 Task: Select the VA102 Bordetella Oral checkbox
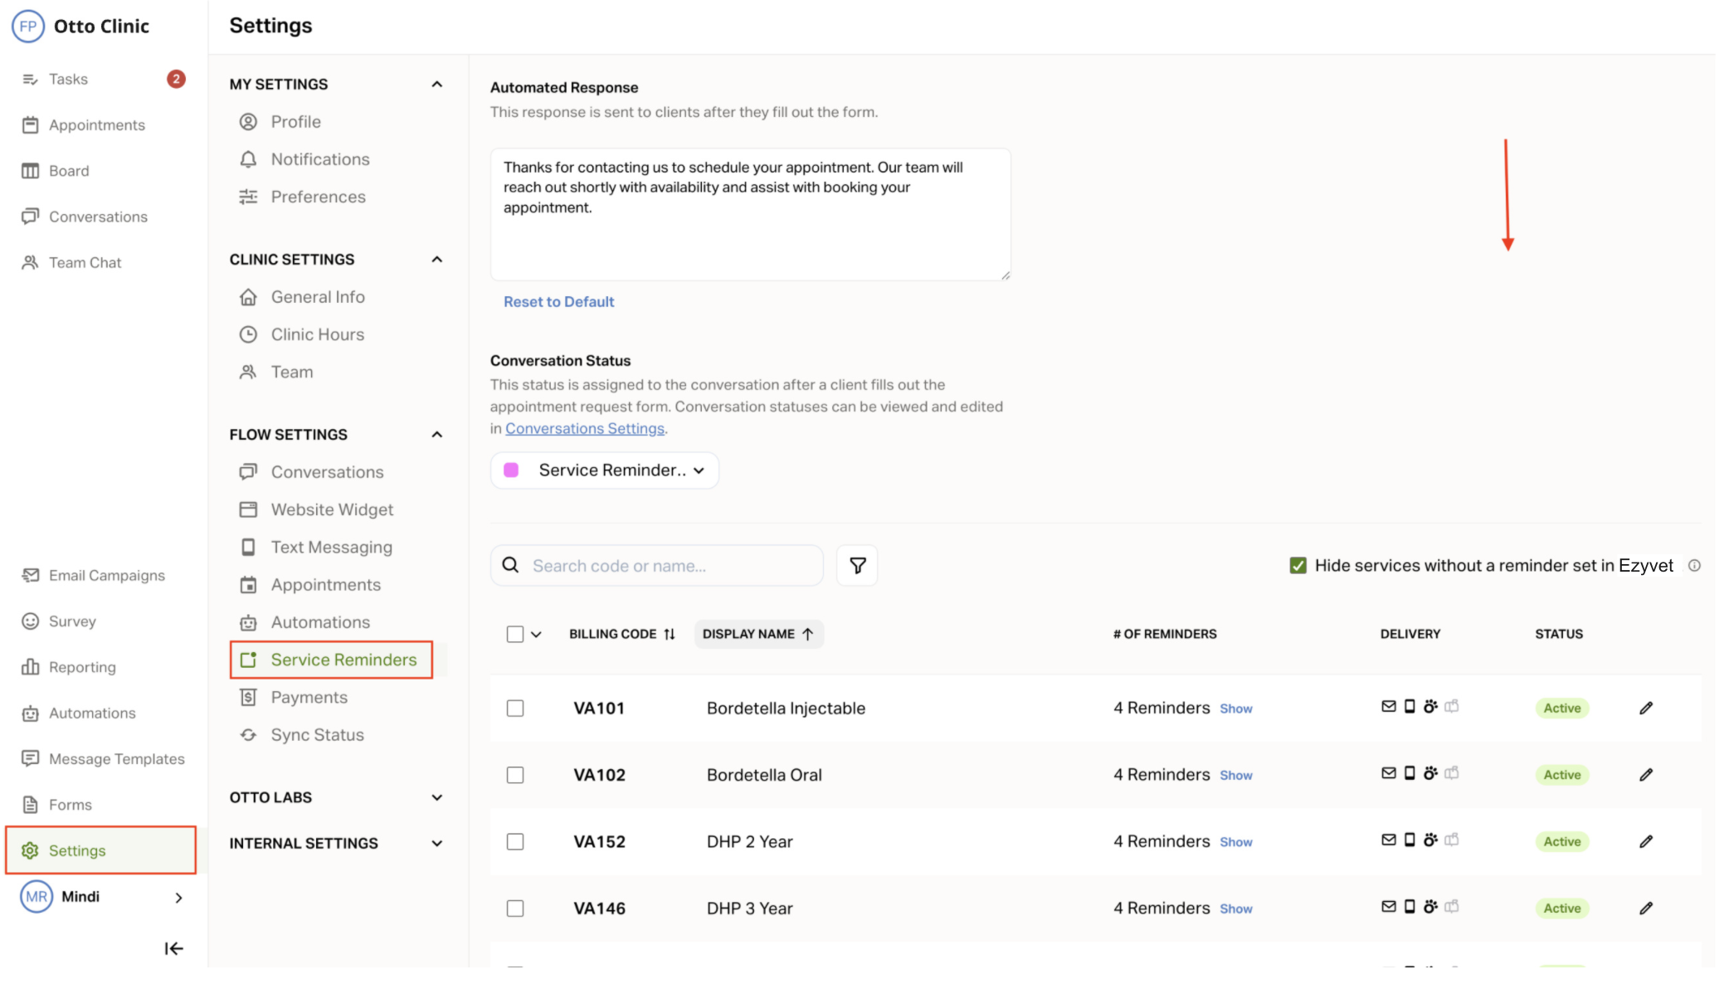coord(515,775)
